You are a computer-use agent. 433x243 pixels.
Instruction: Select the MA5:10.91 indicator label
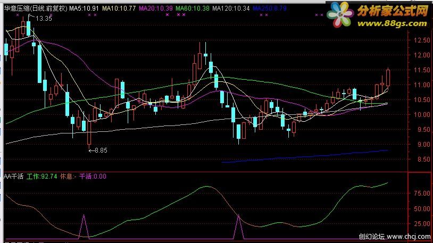pyautogui.click(x=84, y=9)
